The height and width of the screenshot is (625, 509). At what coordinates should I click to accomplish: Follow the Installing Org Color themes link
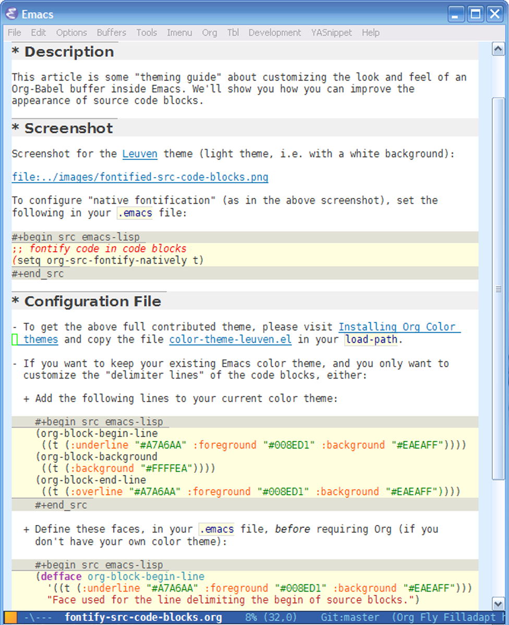pyautogui.click(x=399, y=327)
